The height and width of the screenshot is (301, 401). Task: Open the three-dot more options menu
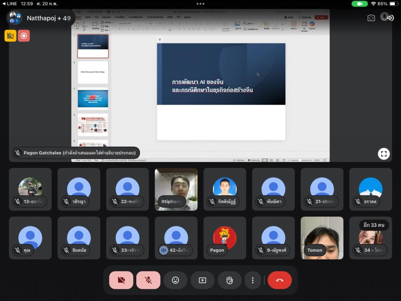point(253,280)
